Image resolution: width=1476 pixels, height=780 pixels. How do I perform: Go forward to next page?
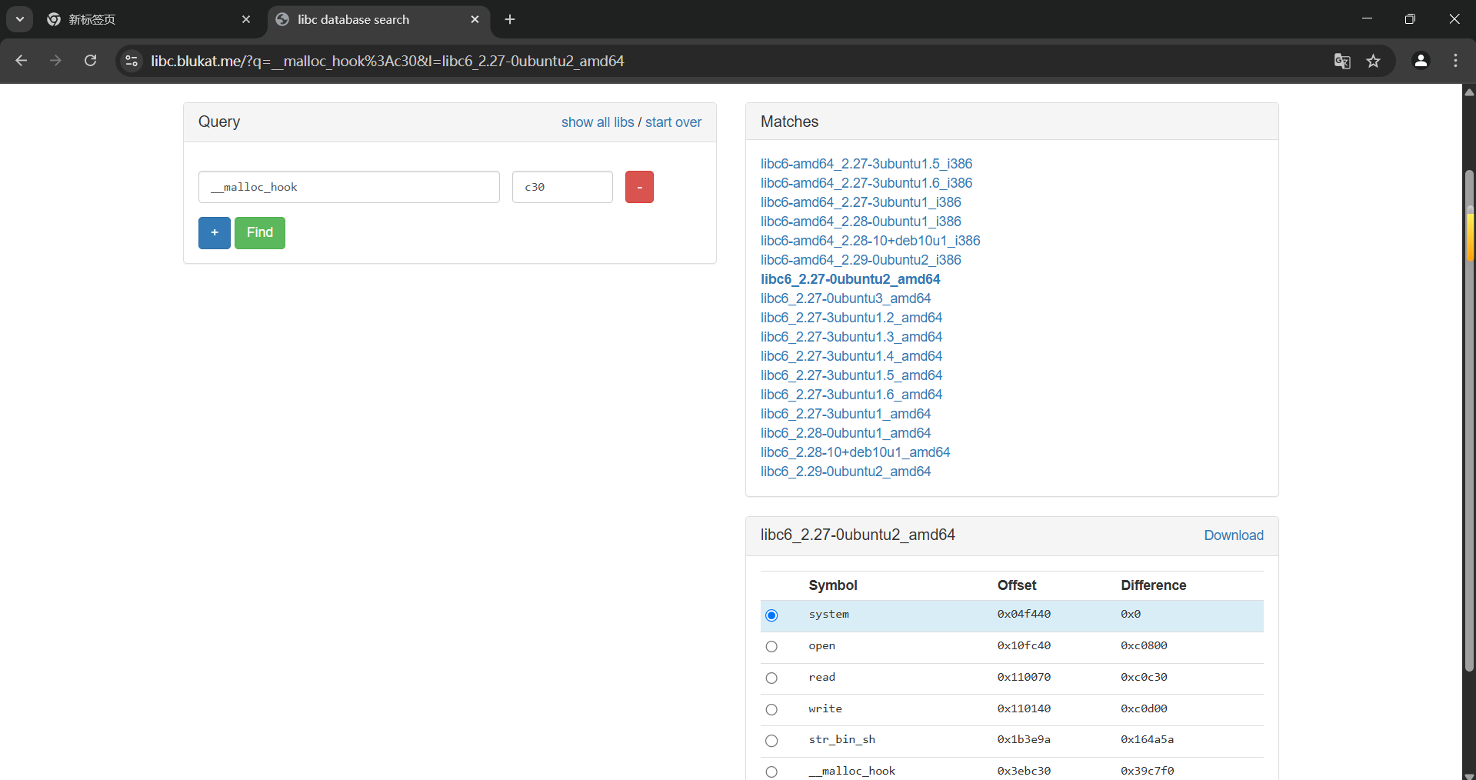(x=55, y=61)
